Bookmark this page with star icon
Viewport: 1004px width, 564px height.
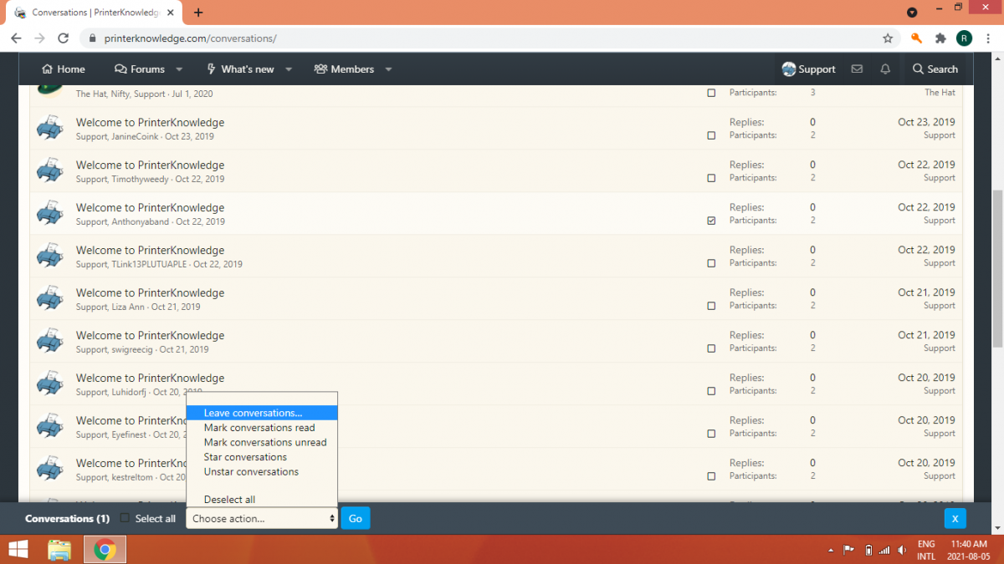(x=888, y=38)
